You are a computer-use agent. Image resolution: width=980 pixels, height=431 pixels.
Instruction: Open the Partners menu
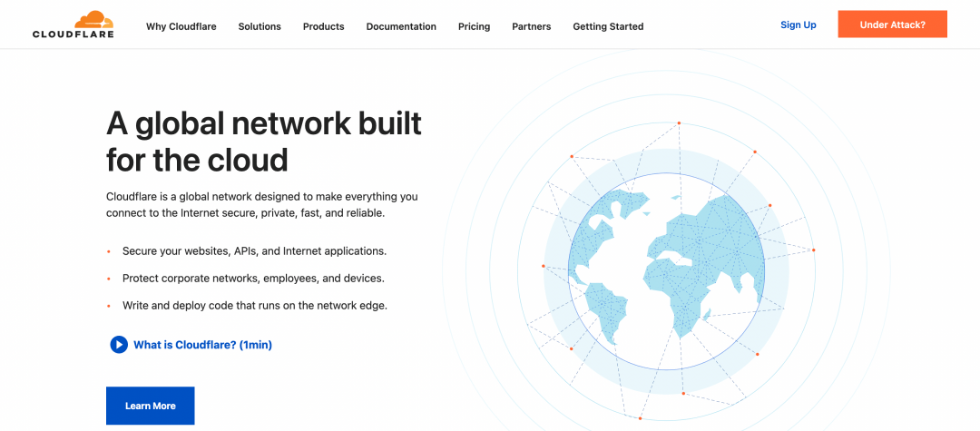pos(531,26)
